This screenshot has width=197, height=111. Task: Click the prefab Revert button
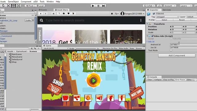pyautogui.click(x=182, y=20)
